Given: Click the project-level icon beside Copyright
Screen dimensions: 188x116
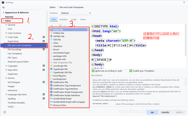Looking at the screenshot, I should pos(44,66).
